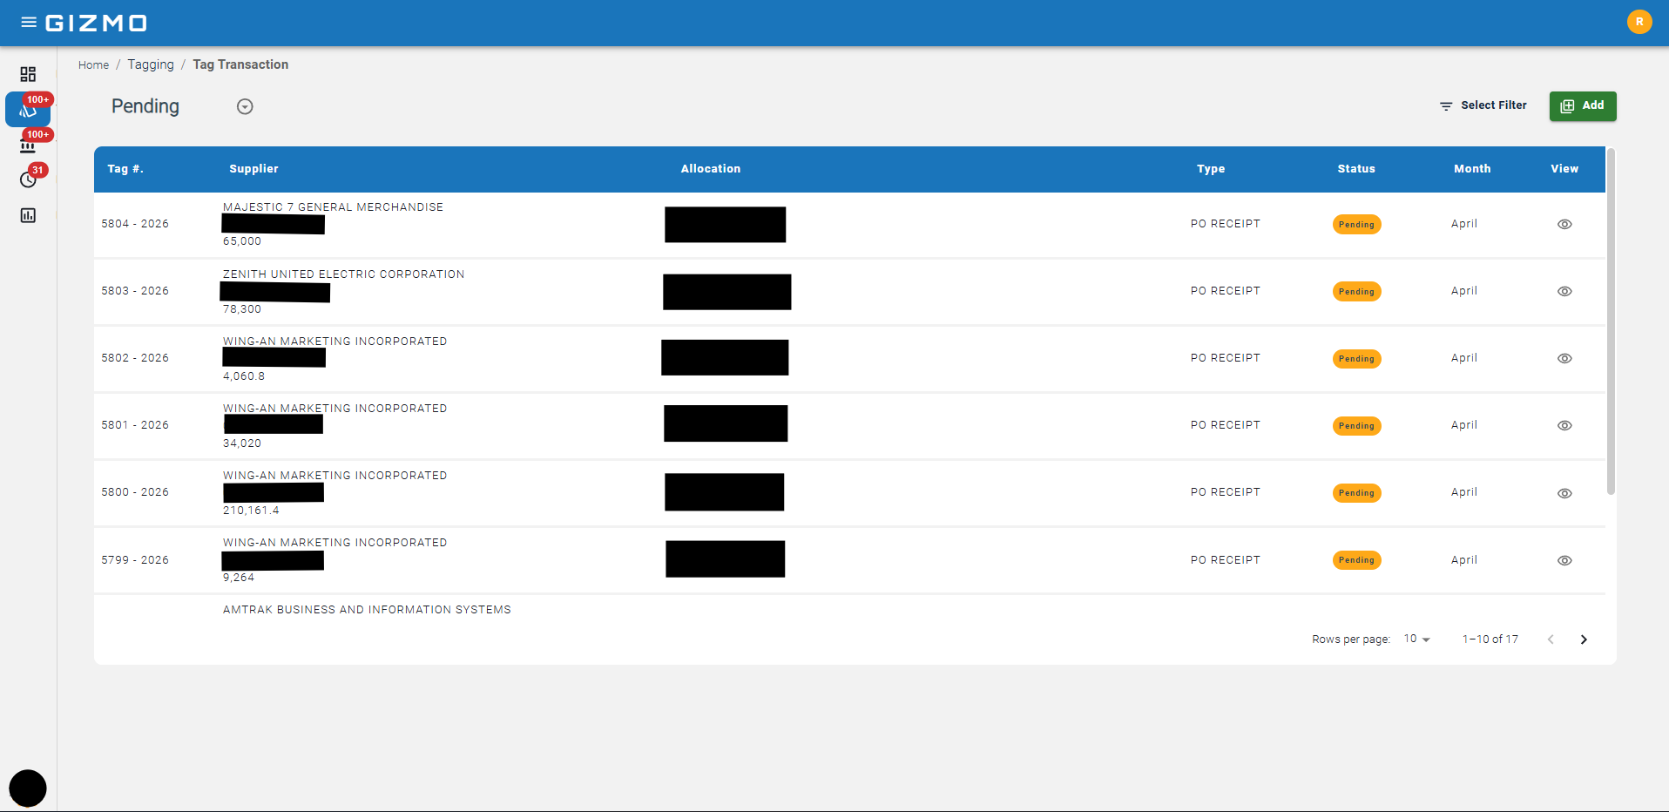Sort by the Supplier column header
Viewport: 1669px width, 812px height.
[253, 169]
